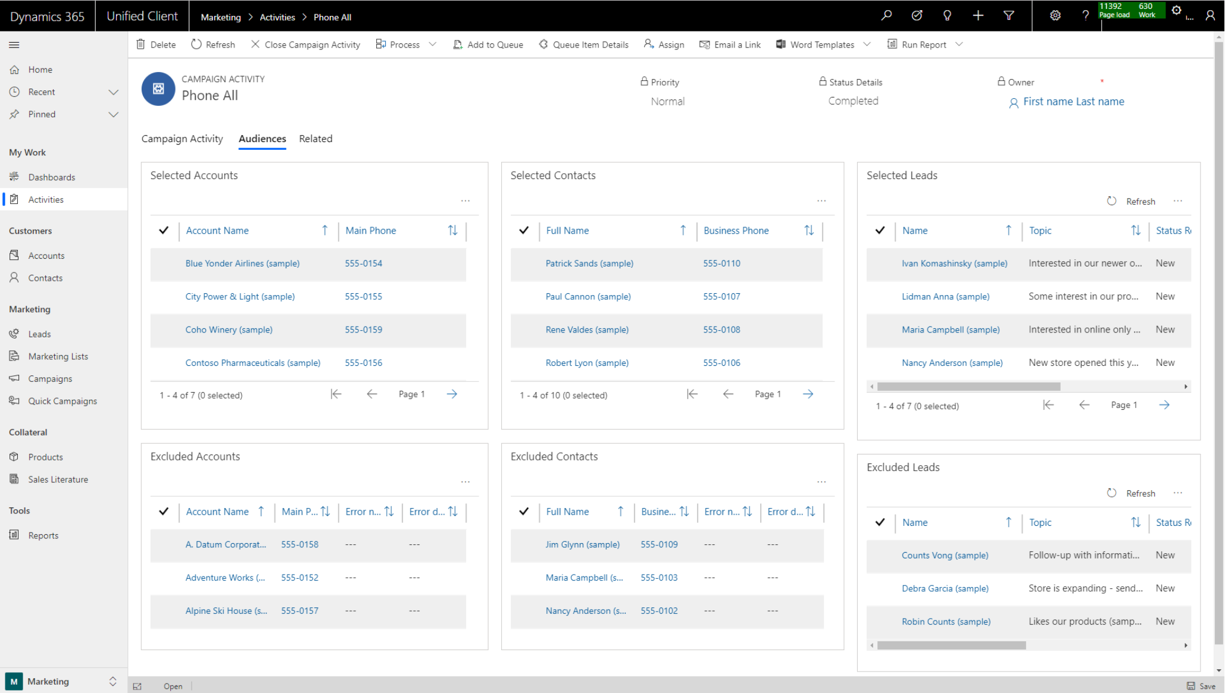Click the plus quick create icon
The image size is (1225, 693).
point(978,15)
